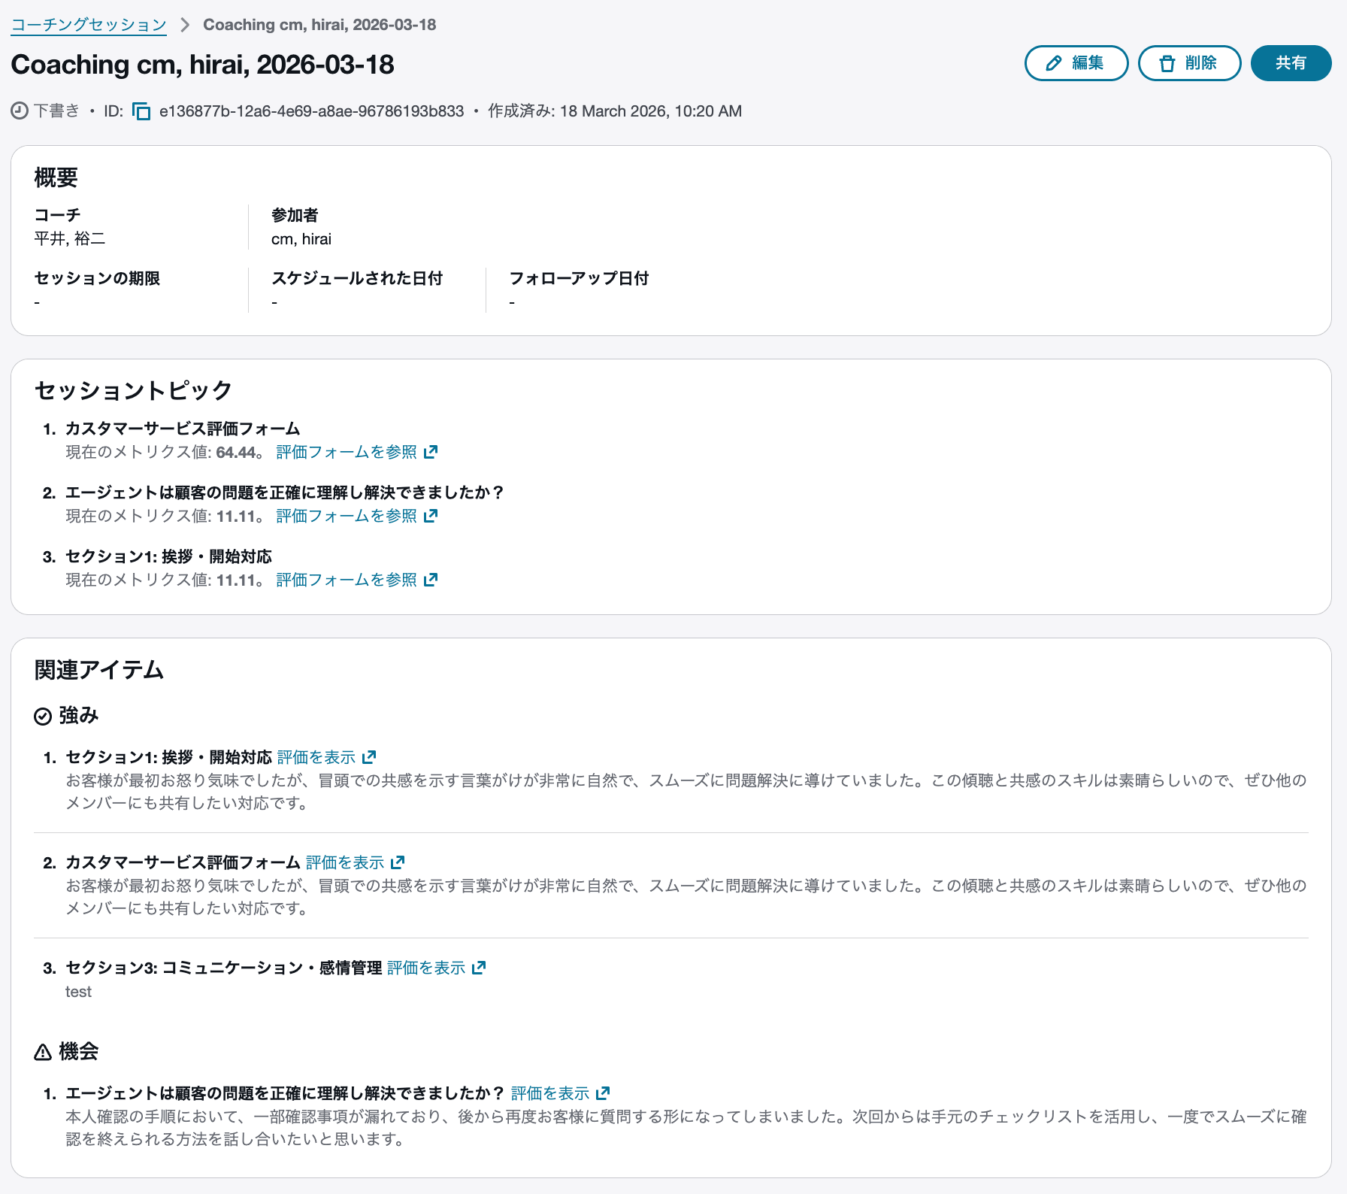Screen dimensions: 1347x1194
Task: Click the pencil icon on the 編集 button
Action: (x=1054, y=63)
